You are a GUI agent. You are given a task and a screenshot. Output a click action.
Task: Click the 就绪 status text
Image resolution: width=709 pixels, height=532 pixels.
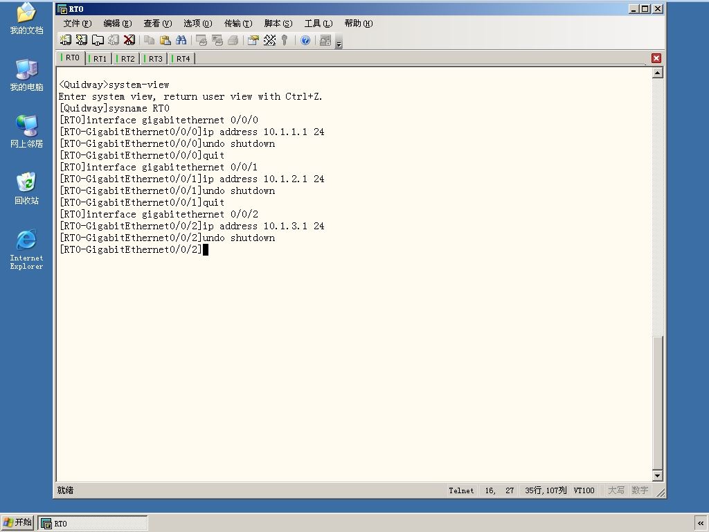(x=66, y=490)
